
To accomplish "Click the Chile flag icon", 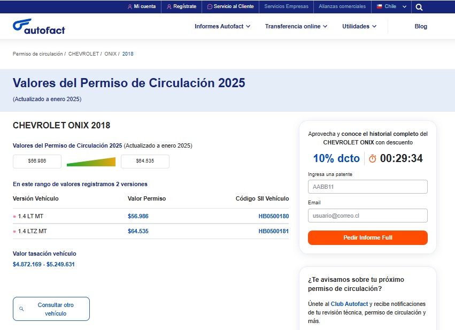I will coord(379,7).
